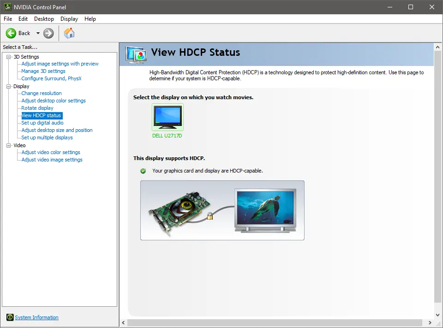
Task: Close the NVIDIA Control Panel window
Action: [x=432, y=7]
